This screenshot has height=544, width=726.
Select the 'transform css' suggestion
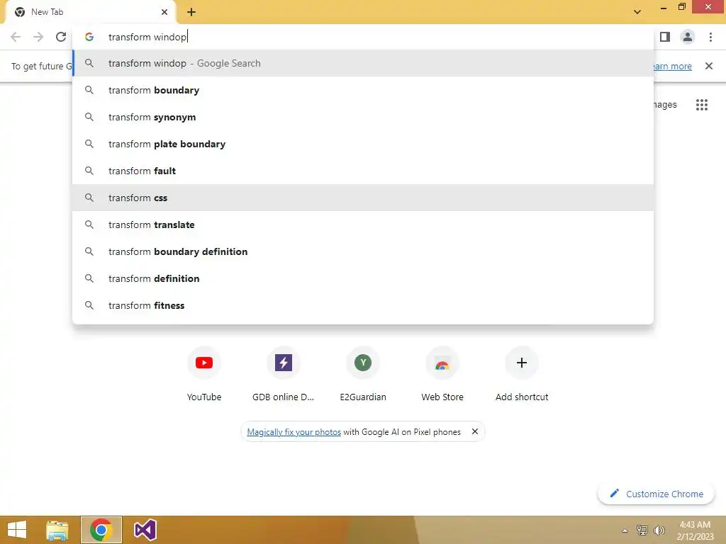363,198
